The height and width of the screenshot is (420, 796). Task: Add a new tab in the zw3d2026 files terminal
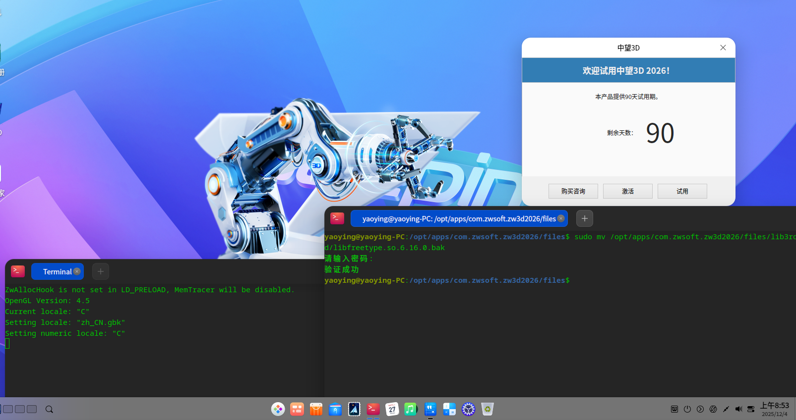coord(585,218)
